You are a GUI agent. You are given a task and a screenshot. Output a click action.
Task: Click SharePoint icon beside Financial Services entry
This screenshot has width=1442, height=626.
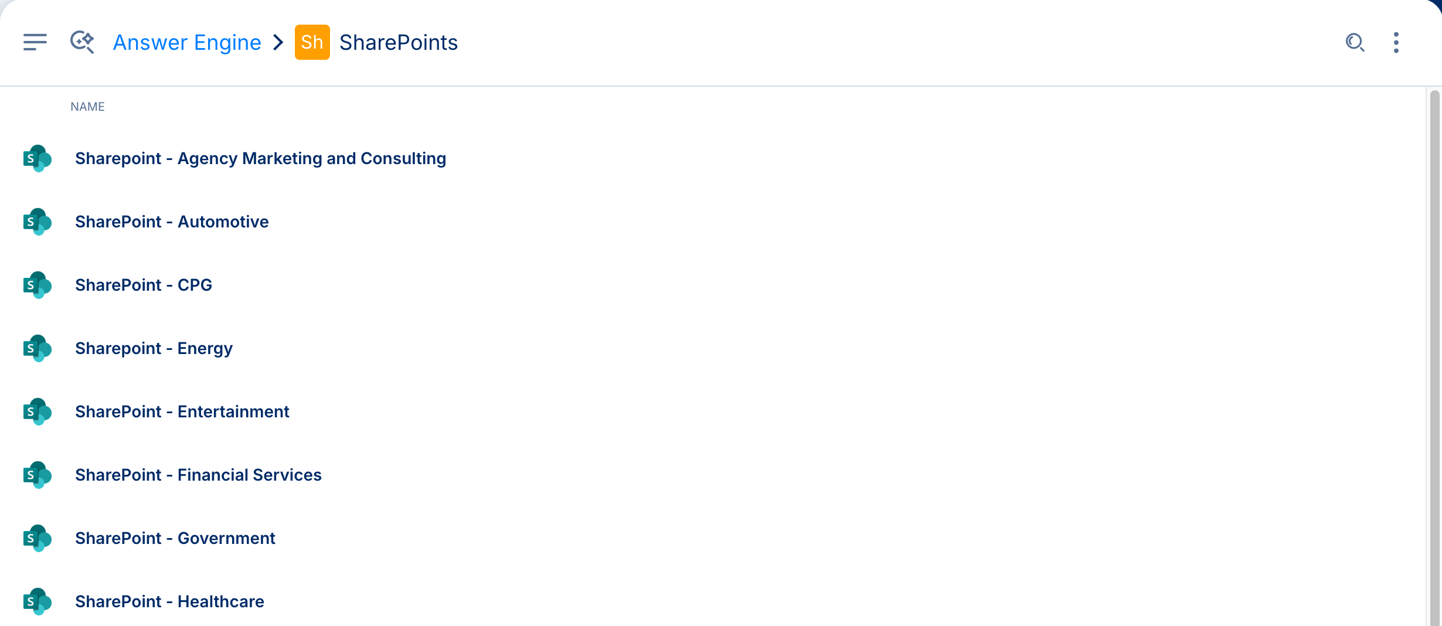[38, 475]
